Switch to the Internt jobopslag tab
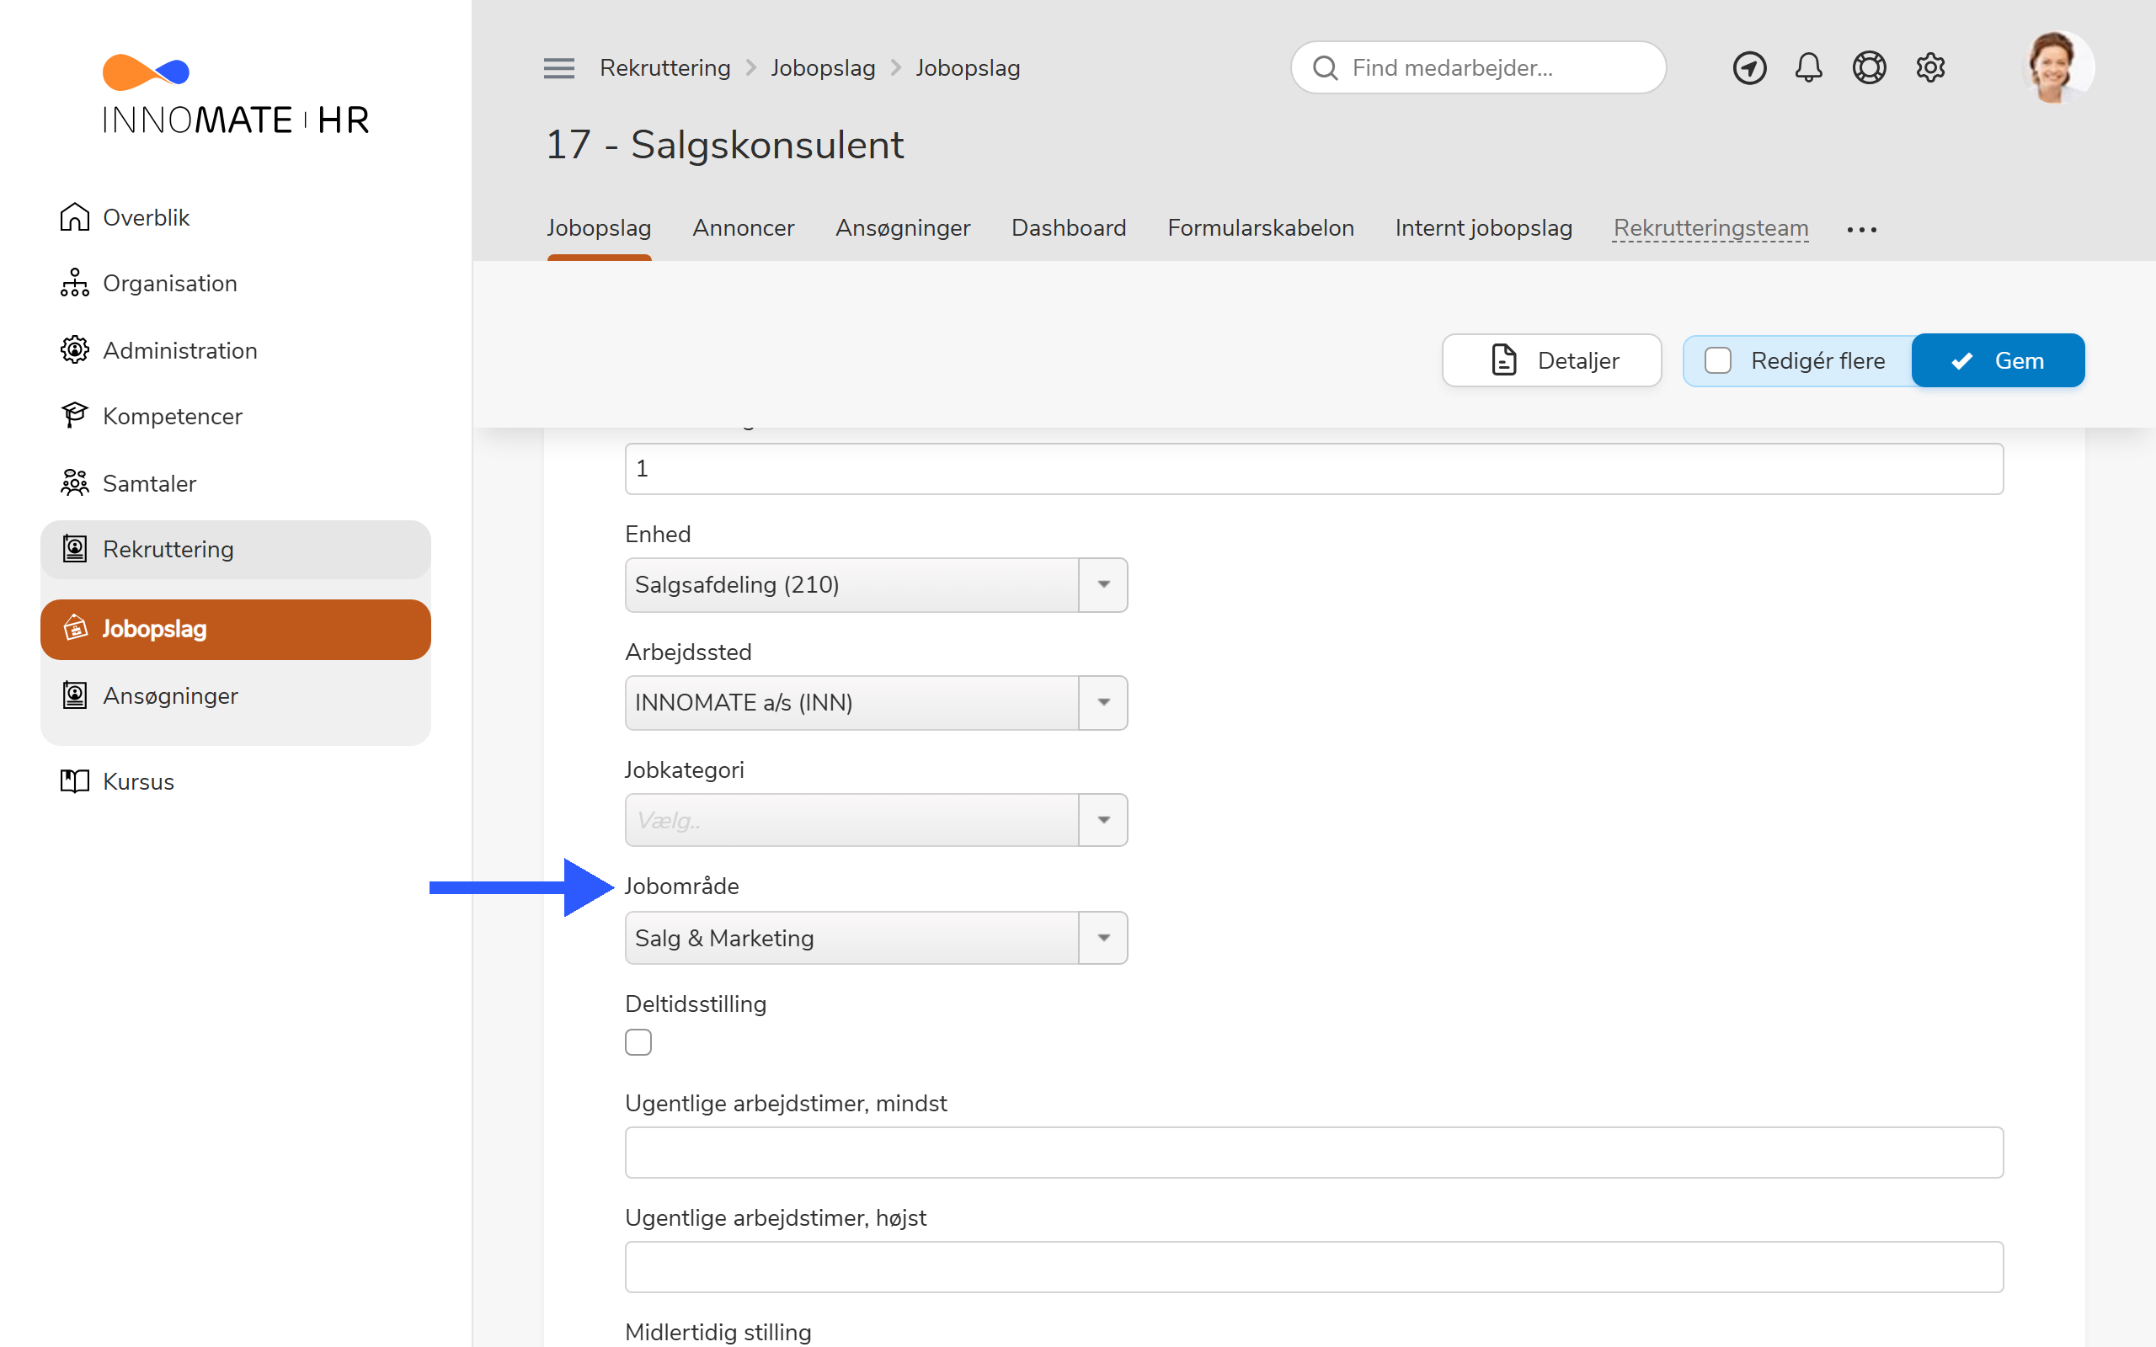 1483,228
